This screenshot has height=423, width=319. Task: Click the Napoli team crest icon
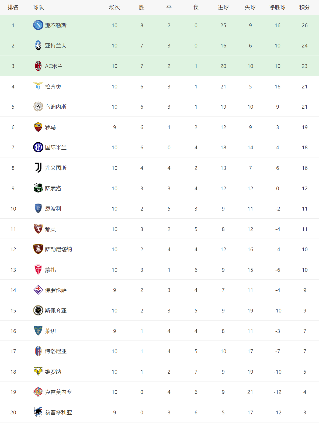click(x=38, y=25)
